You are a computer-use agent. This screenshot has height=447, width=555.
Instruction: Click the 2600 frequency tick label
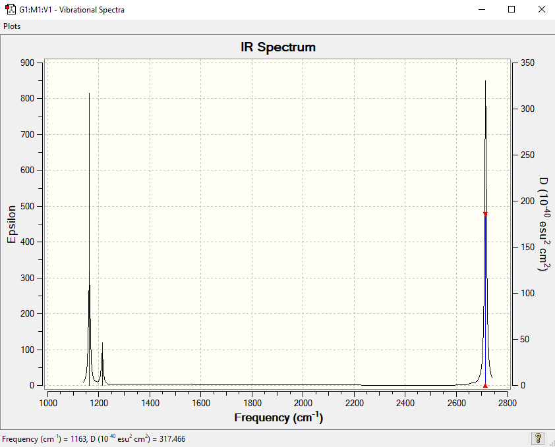tap(457, 403)
